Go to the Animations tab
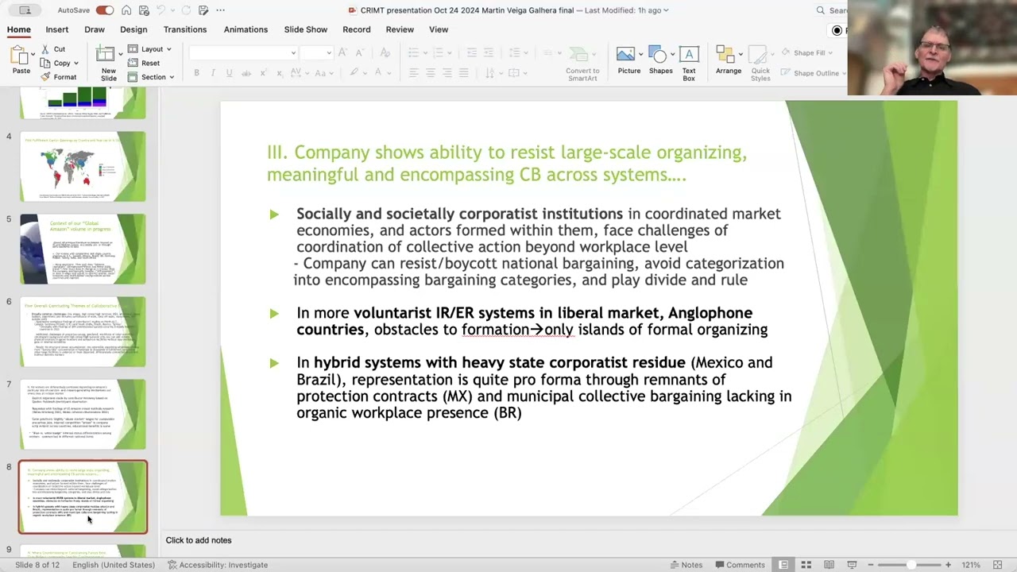Viewport: 1017px width, 572px height. [246, 29]
